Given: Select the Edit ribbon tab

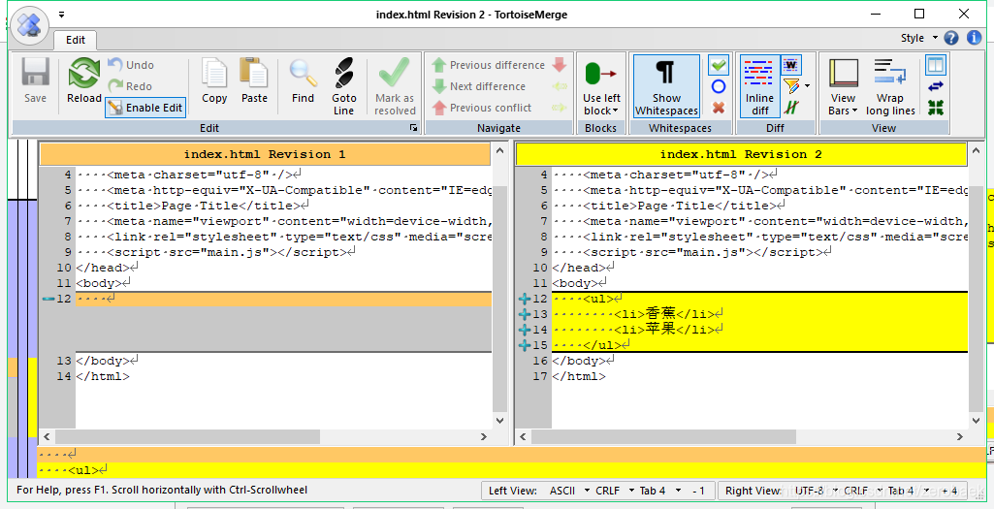Looking at the screenshot, I should [75, 40].
